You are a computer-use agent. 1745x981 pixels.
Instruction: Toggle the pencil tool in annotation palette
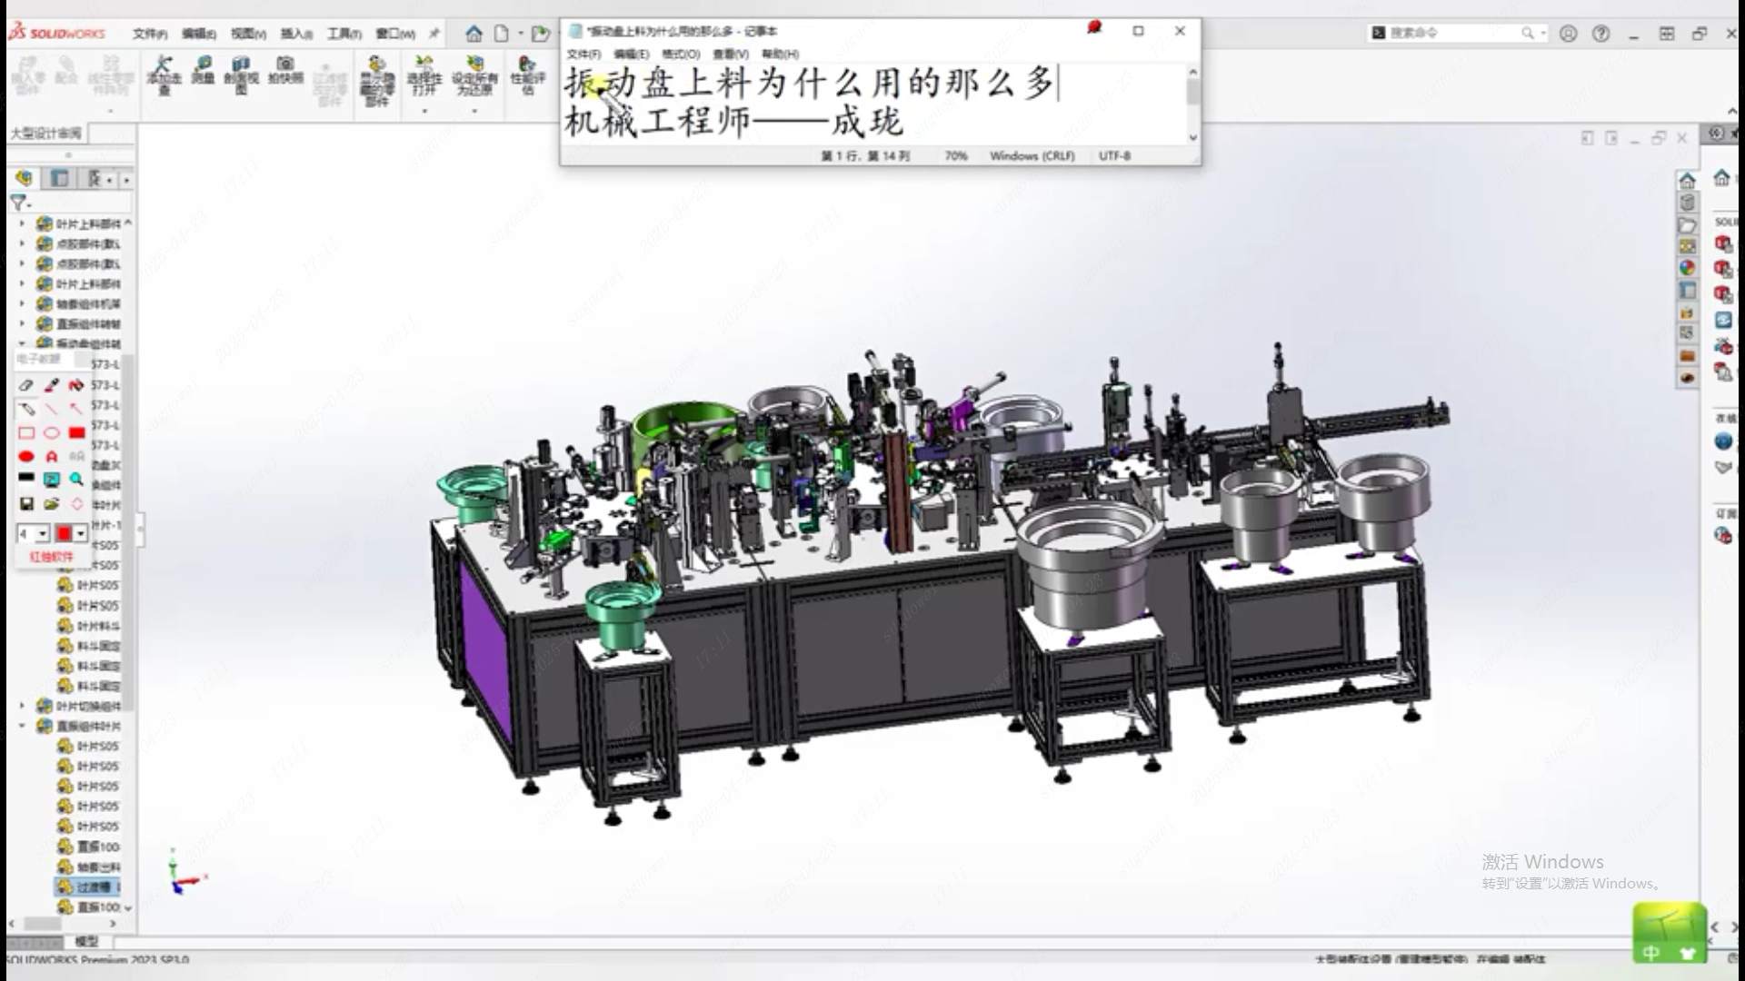point(26,409)
